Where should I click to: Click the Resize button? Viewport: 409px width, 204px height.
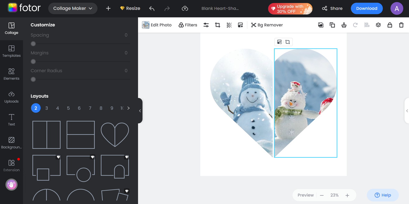tap(130, 9)
